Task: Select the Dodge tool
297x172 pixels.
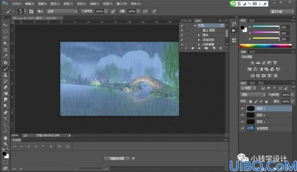Action: (5, 106)
